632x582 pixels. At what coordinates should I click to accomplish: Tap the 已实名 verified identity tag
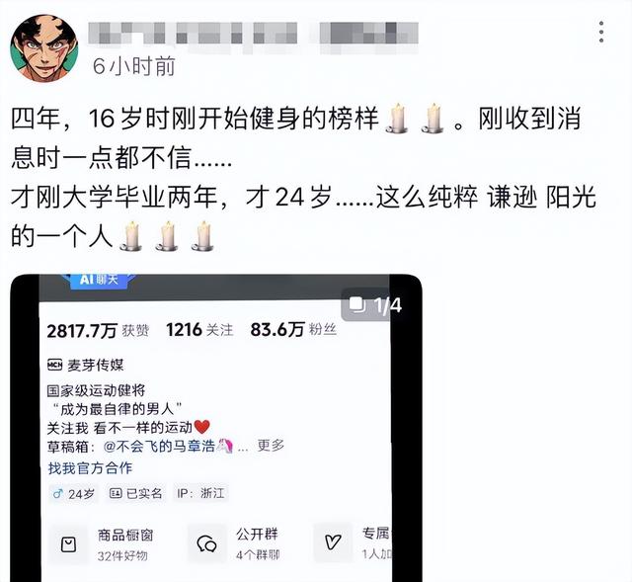(136, 493)
